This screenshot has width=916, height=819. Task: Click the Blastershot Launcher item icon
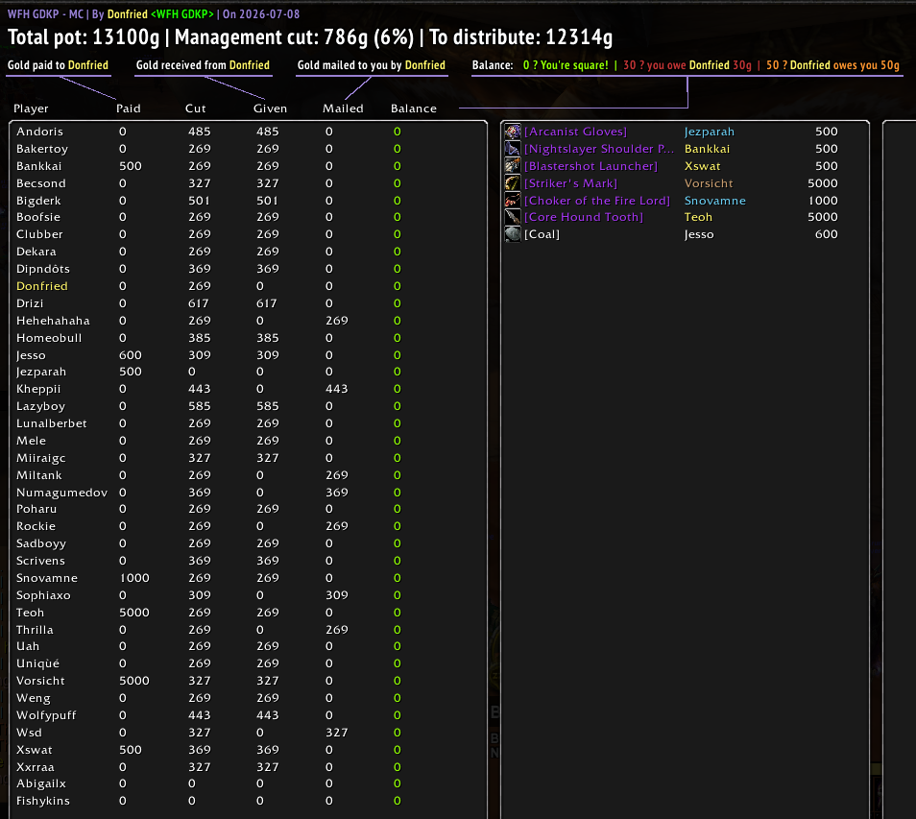click(513, 166)
